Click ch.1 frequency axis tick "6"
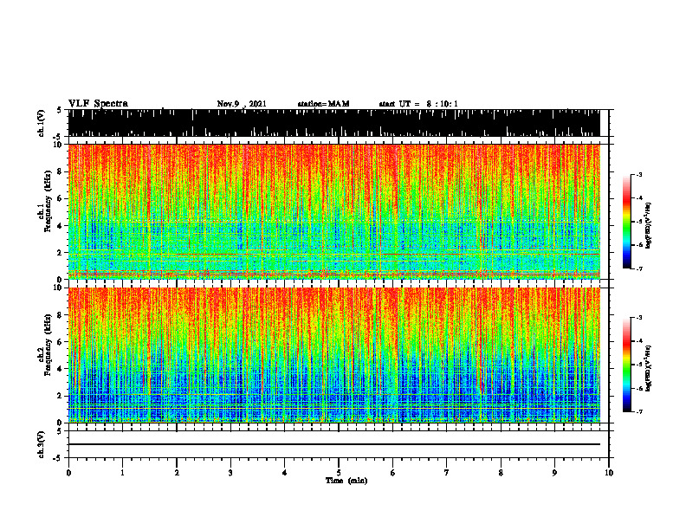The width and height of the screenshot is (686, 530). [x=61, y=198]
